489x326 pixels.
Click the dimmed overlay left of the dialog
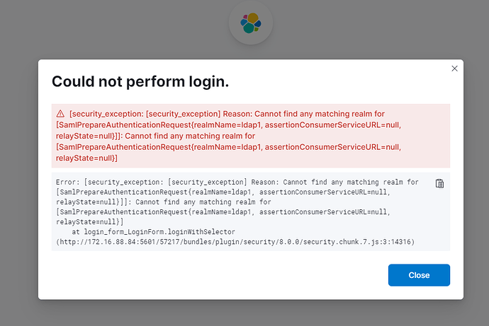click(18, 179)
